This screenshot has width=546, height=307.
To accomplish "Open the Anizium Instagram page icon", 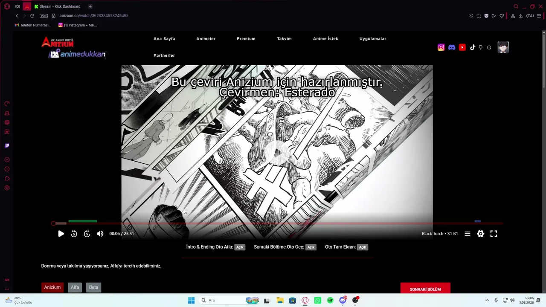I will coord(441,47).
